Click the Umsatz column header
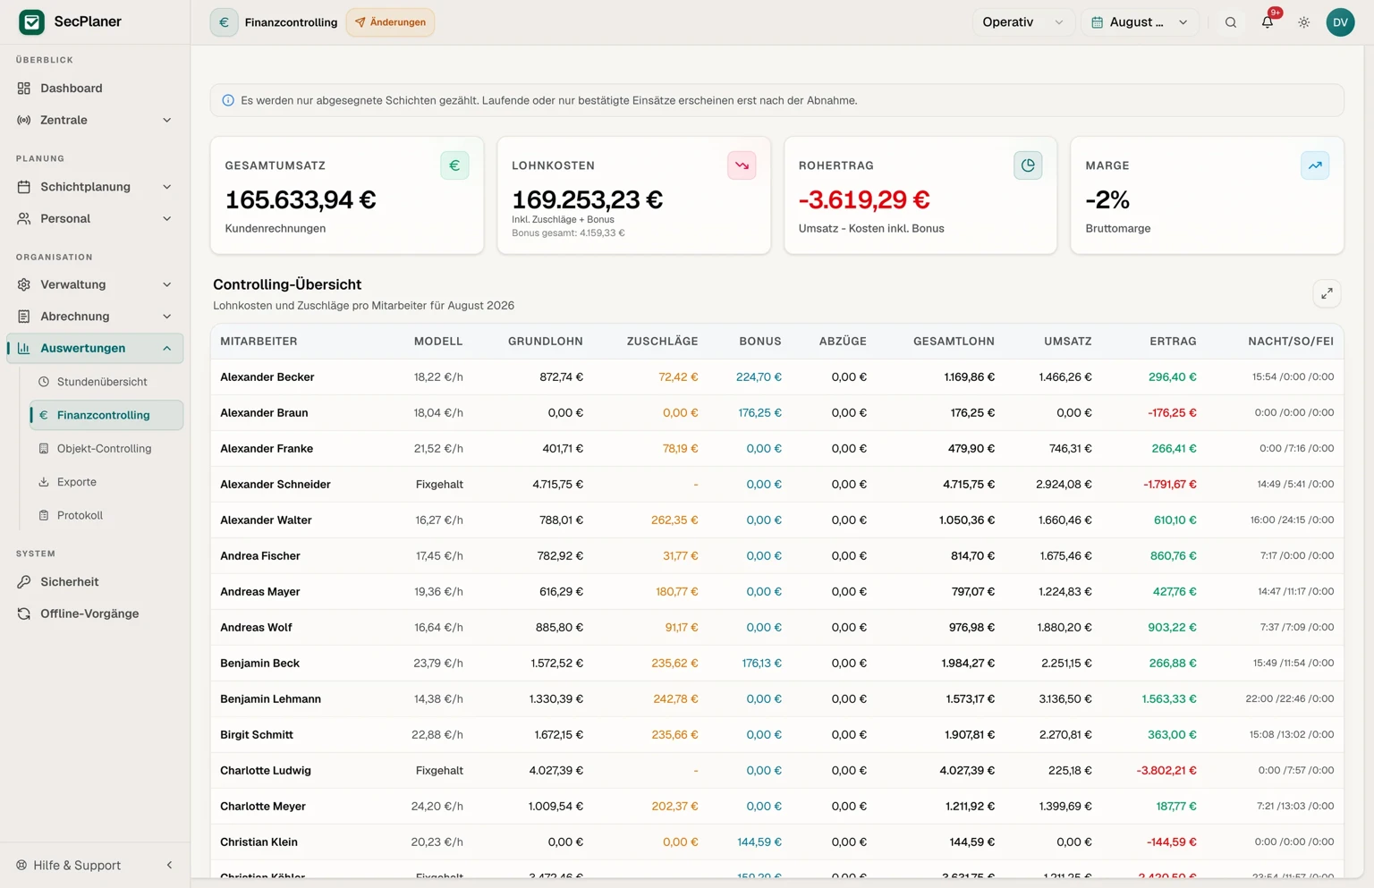The width and height of the screenshot is (1374, 888). (x=1067, y=342)
